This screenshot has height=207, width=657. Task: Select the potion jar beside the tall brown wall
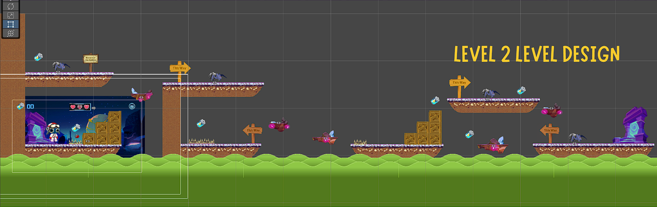tap(38, 57)
